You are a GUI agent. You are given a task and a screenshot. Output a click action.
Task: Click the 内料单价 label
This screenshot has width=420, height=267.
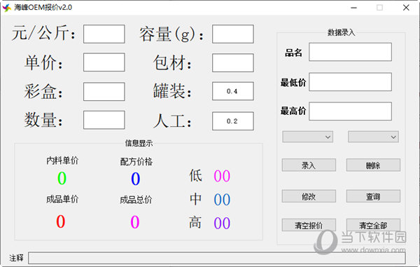62,160
